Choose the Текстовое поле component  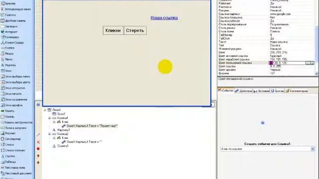13,168
